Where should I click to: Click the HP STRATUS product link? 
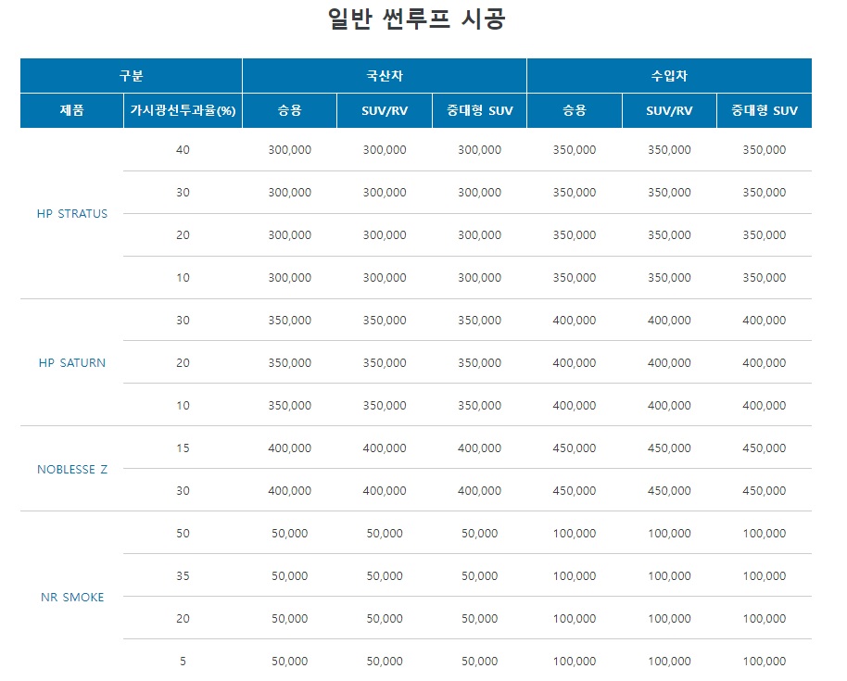pos(72,213)
